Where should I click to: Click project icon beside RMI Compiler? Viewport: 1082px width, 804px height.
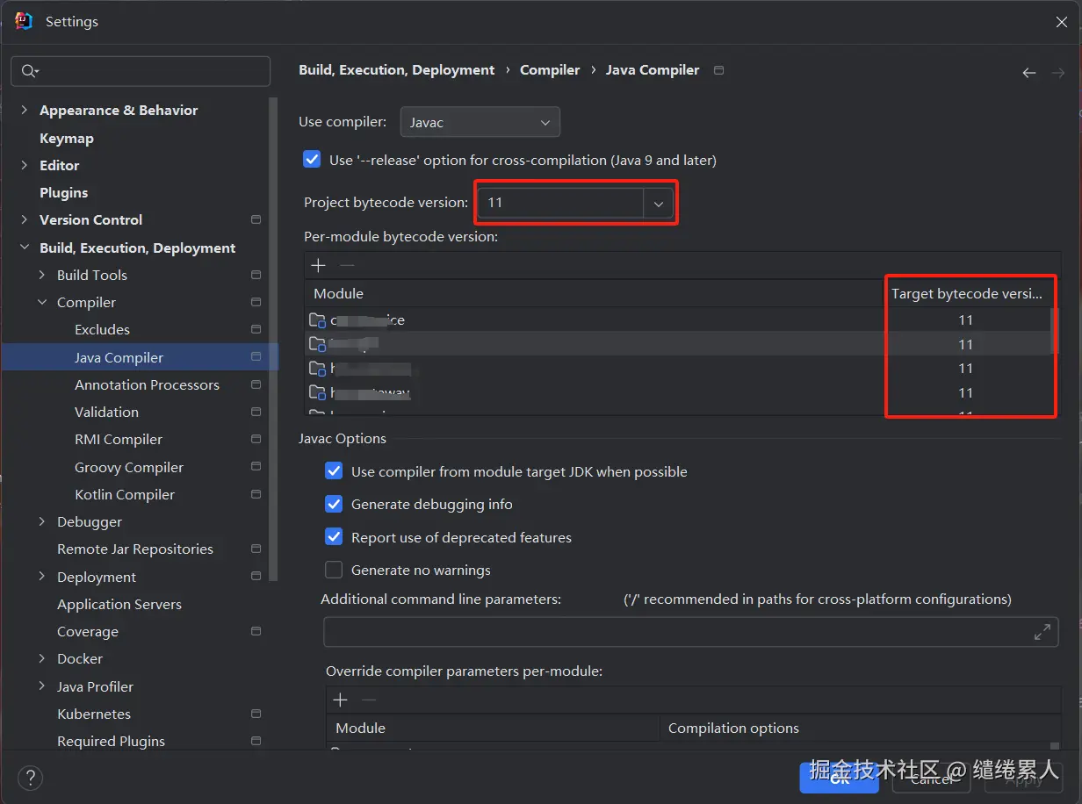click(256, 439)
